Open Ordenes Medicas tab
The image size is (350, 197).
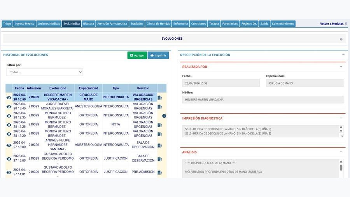point(49,24)
